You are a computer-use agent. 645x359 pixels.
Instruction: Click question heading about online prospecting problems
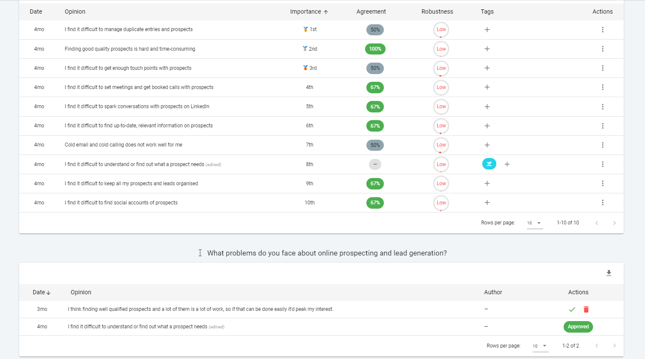click(327, 253)
